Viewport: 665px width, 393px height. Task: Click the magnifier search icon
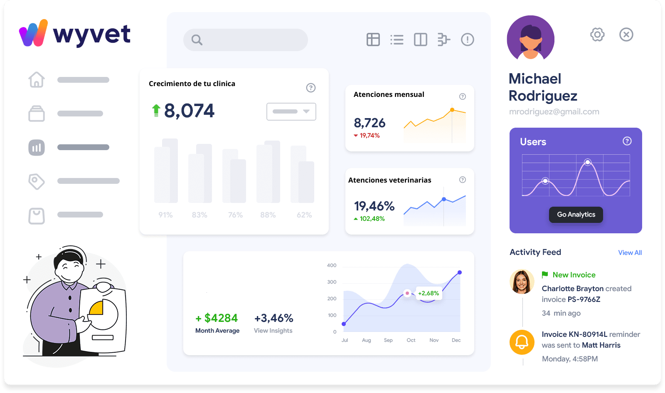[x=197, y=40]
